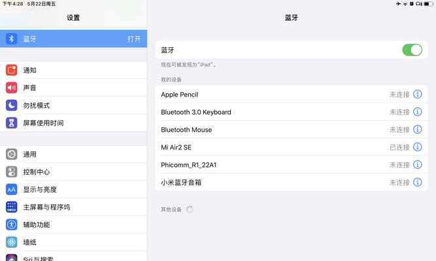Open info for Bluetooth Mouse
The image size is (436, 261).
pos(417,129)
